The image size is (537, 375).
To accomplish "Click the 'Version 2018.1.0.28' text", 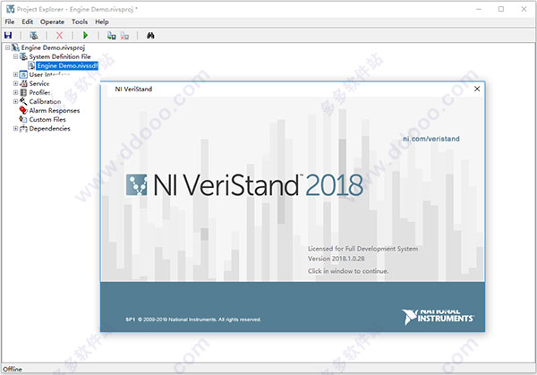I will click(336, 259).
